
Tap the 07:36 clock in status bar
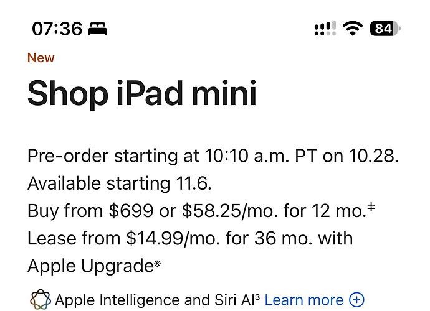pos(57,29)
